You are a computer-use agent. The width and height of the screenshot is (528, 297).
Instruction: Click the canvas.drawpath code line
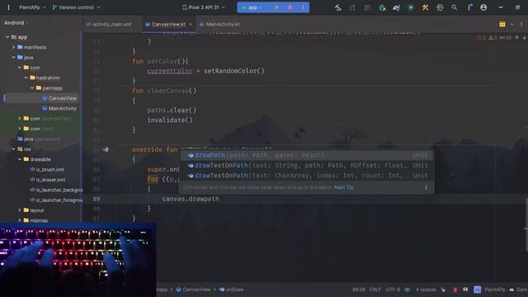pos(191,199)
